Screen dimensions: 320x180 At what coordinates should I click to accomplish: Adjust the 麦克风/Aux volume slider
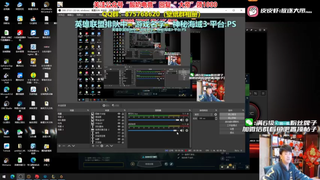154,120
